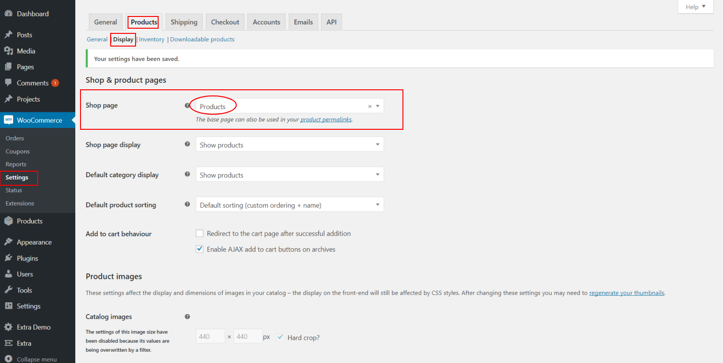
Task: Click the Collapse menu arrow icon
Action: coord(8,359)
